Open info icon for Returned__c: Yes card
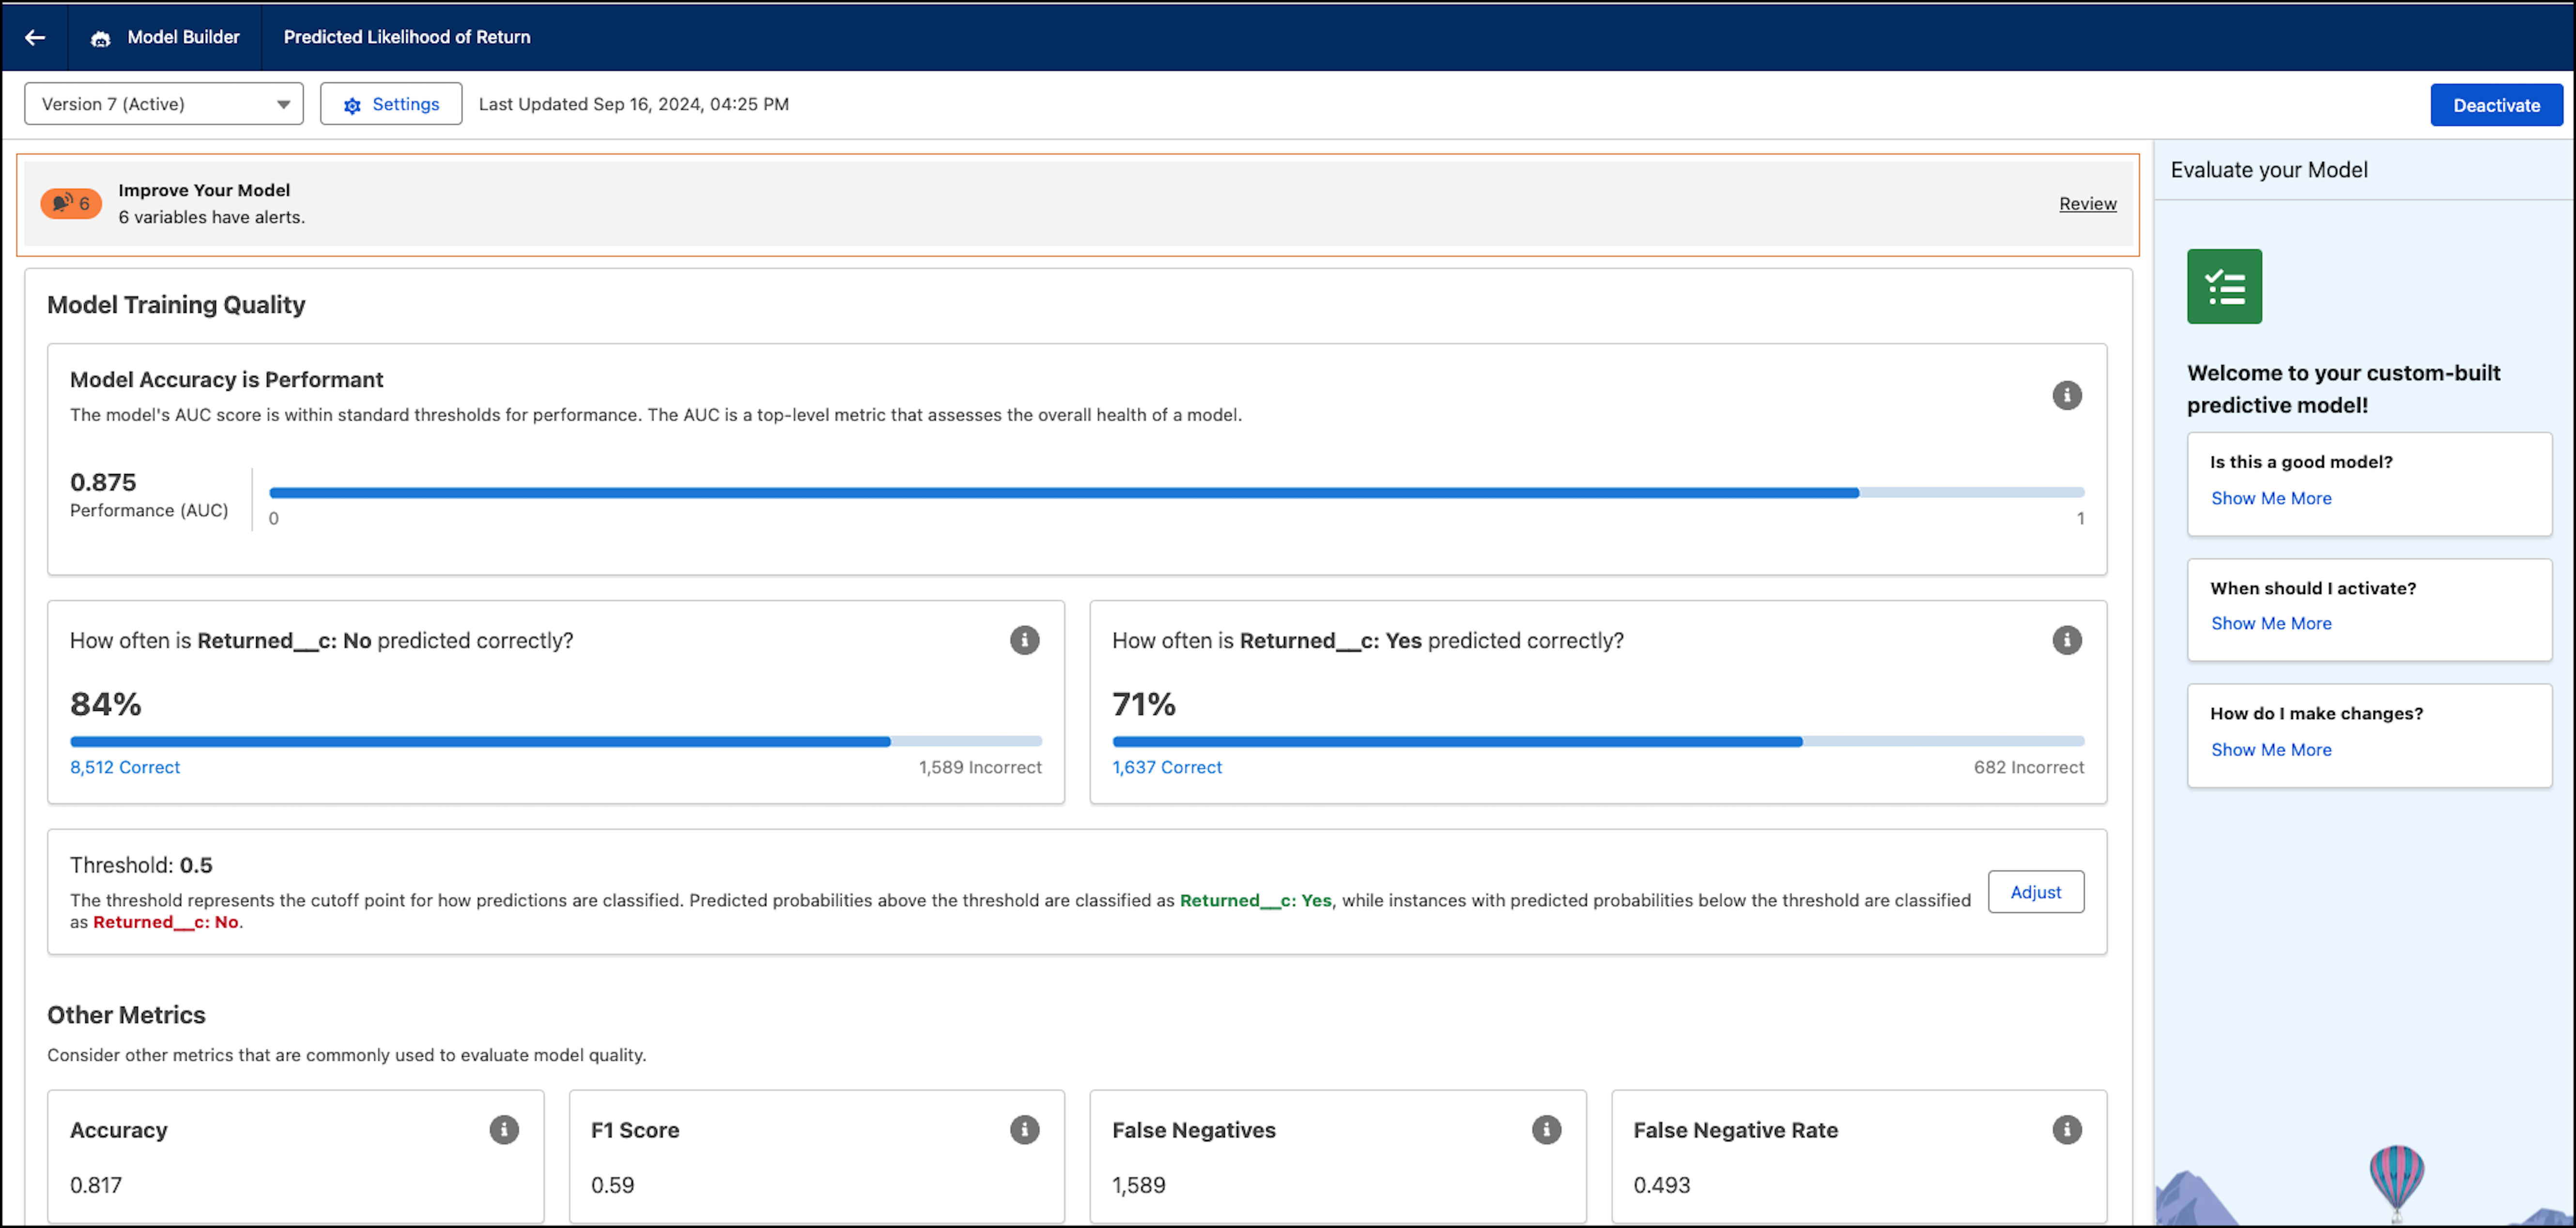2576x1228 pixels. [2067, 640]
